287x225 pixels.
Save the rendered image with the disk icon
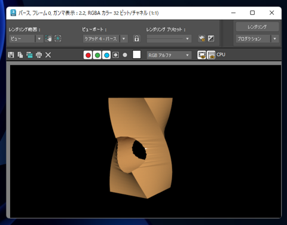click(x=11, y=55)
